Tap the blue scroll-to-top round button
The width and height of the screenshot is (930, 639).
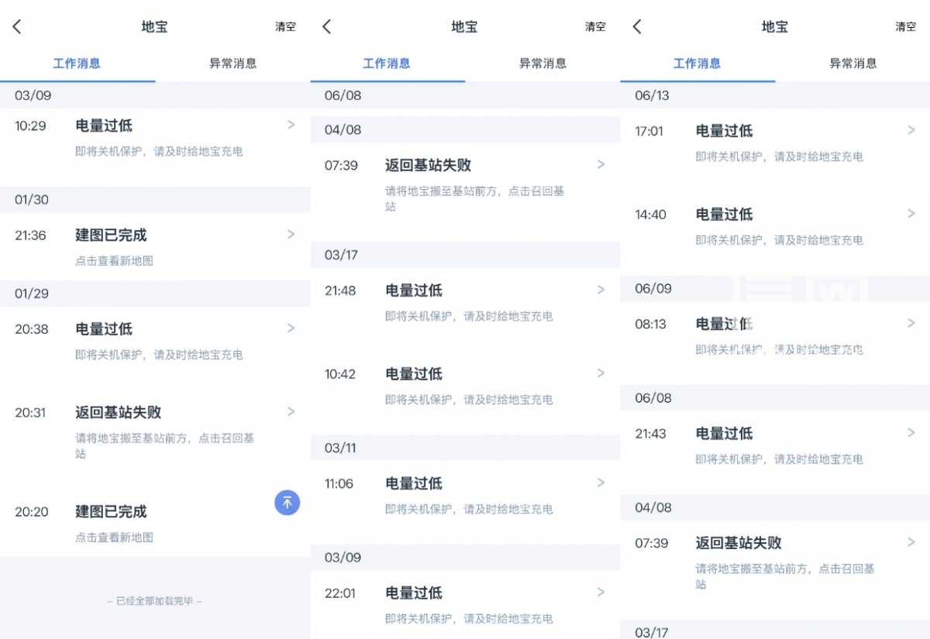point(288,502)
